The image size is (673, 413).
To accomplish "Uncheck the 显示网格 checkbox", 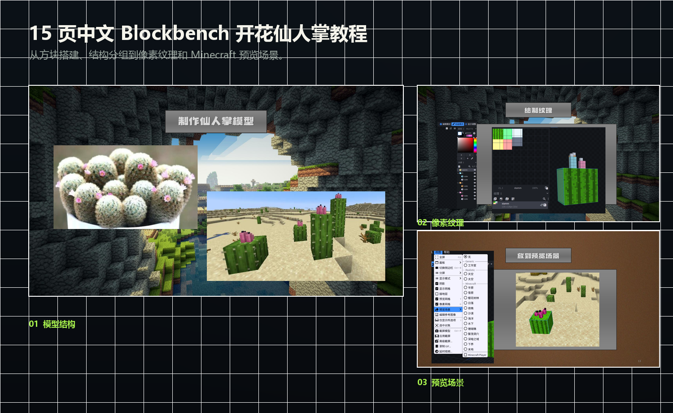I will [x=437, y=289].
